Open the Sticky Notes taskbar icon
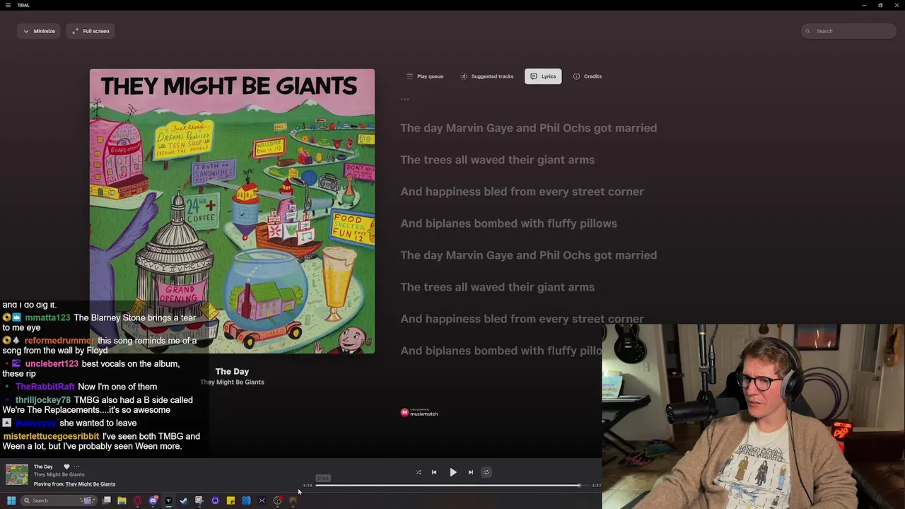This screenshot has height=509, width=905. tap(230, 501)
